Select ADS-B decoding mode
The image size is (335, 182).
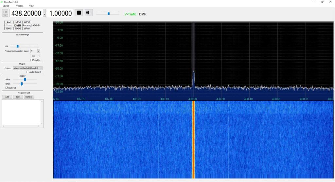(x=36, y=25)
